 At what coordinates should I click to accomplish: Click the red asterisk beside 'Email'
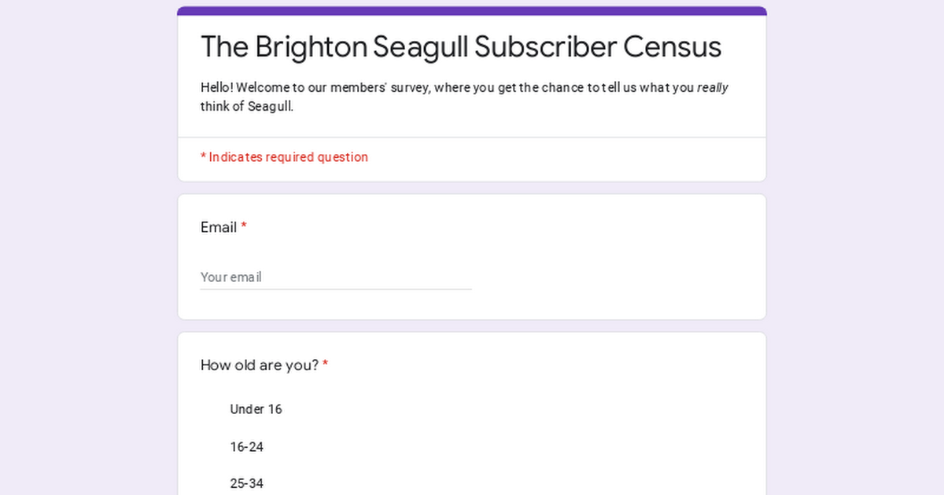coord(244,227)
